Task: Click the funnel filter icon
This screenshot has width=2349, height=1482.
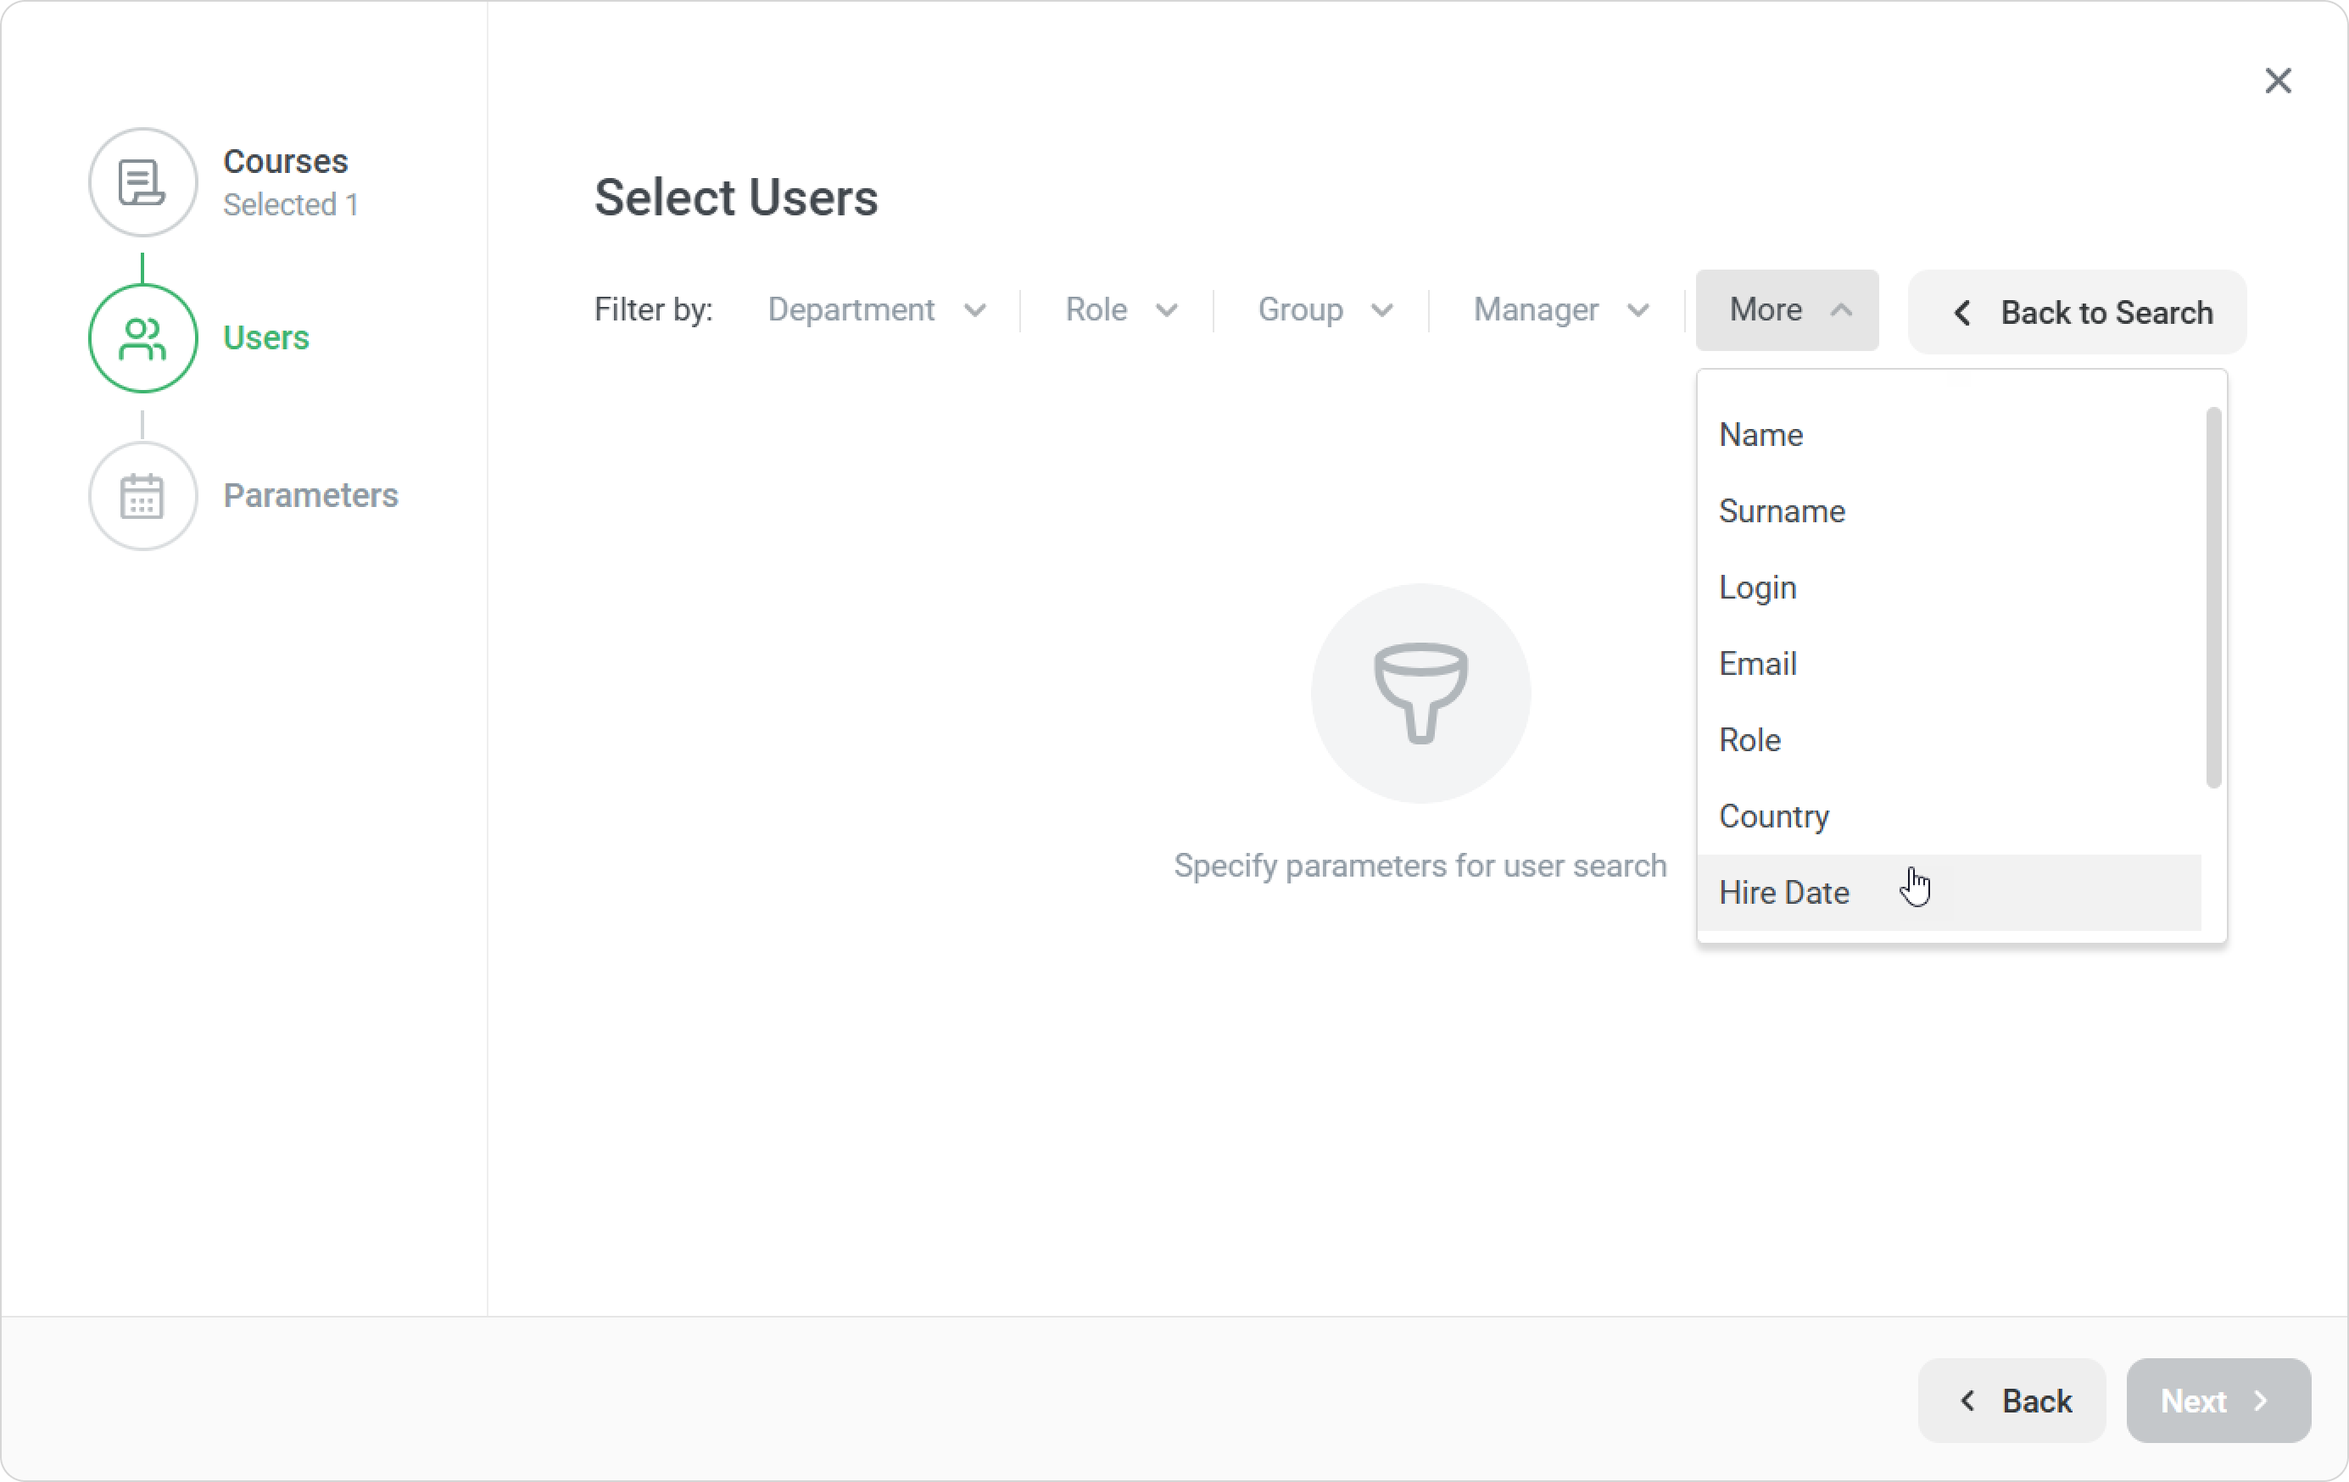Action: (1420, 694)
